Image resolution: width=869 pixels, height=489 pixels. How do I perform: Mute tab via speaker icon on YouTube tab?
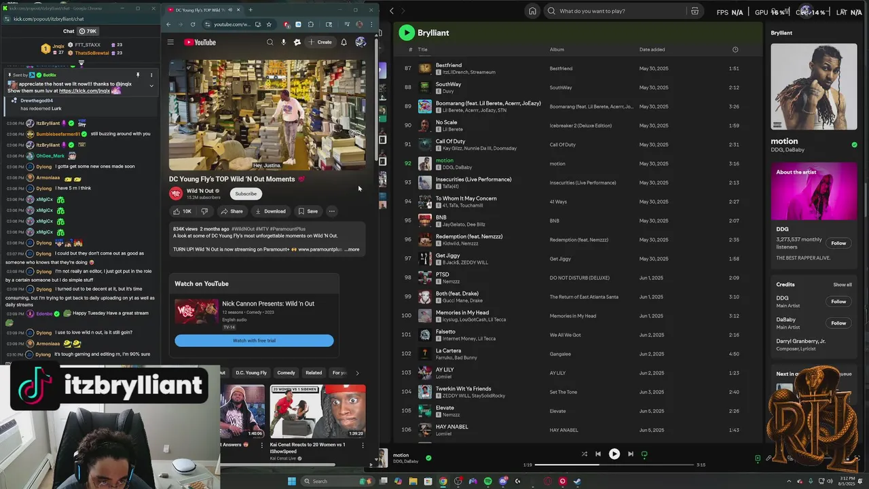pyautogui.click(x=230, y=10)
